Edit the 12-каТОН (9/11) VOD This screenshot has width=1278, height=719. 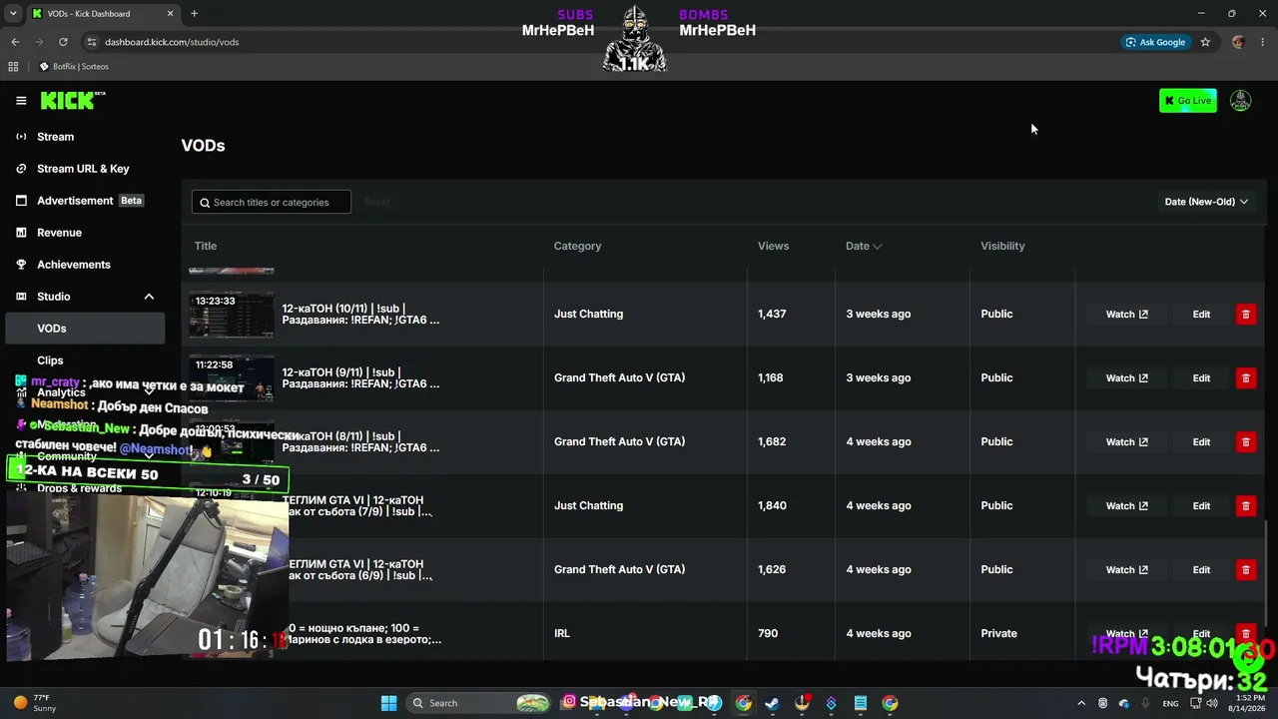tap(1201, 378)
